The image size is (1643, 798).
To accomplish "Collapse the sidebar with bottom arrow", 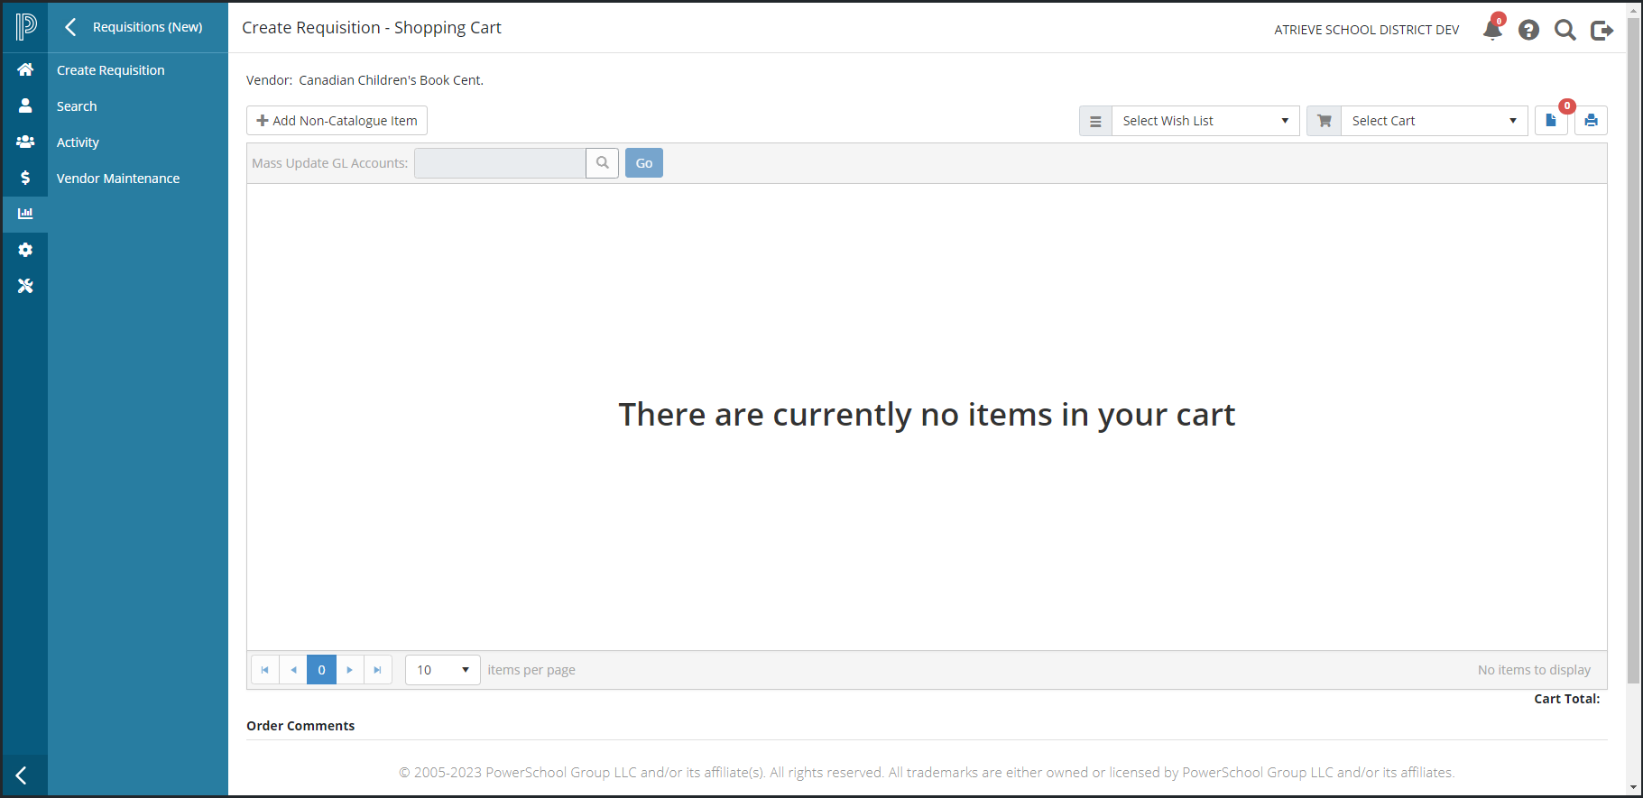I will point(22,775).
